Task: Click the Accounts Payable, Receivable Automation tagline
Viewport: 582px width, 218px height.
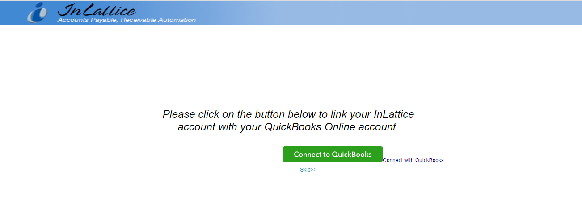Action: pos(127,20)
